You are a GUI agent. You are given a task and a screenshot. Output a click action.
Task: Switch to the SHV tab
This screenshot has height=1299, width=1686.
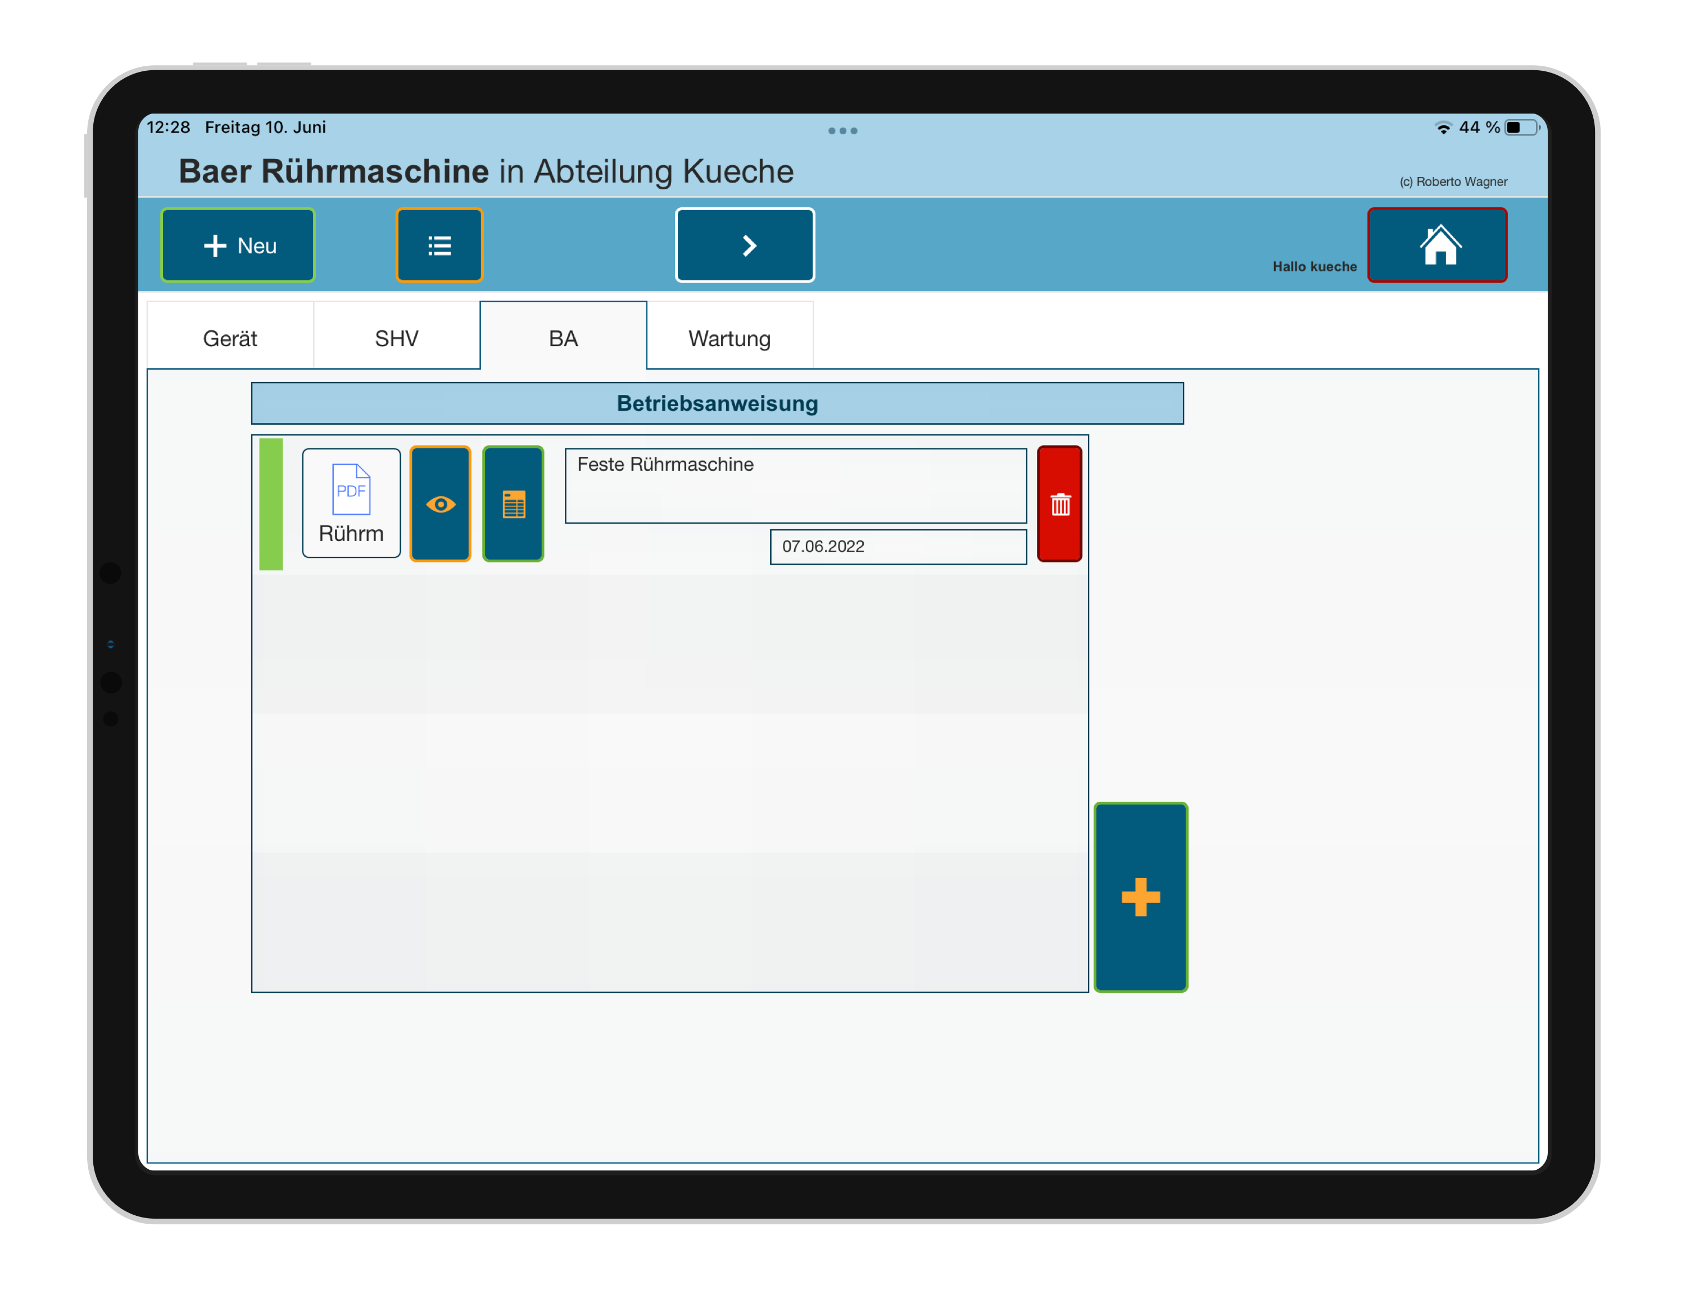click(397, 338)
